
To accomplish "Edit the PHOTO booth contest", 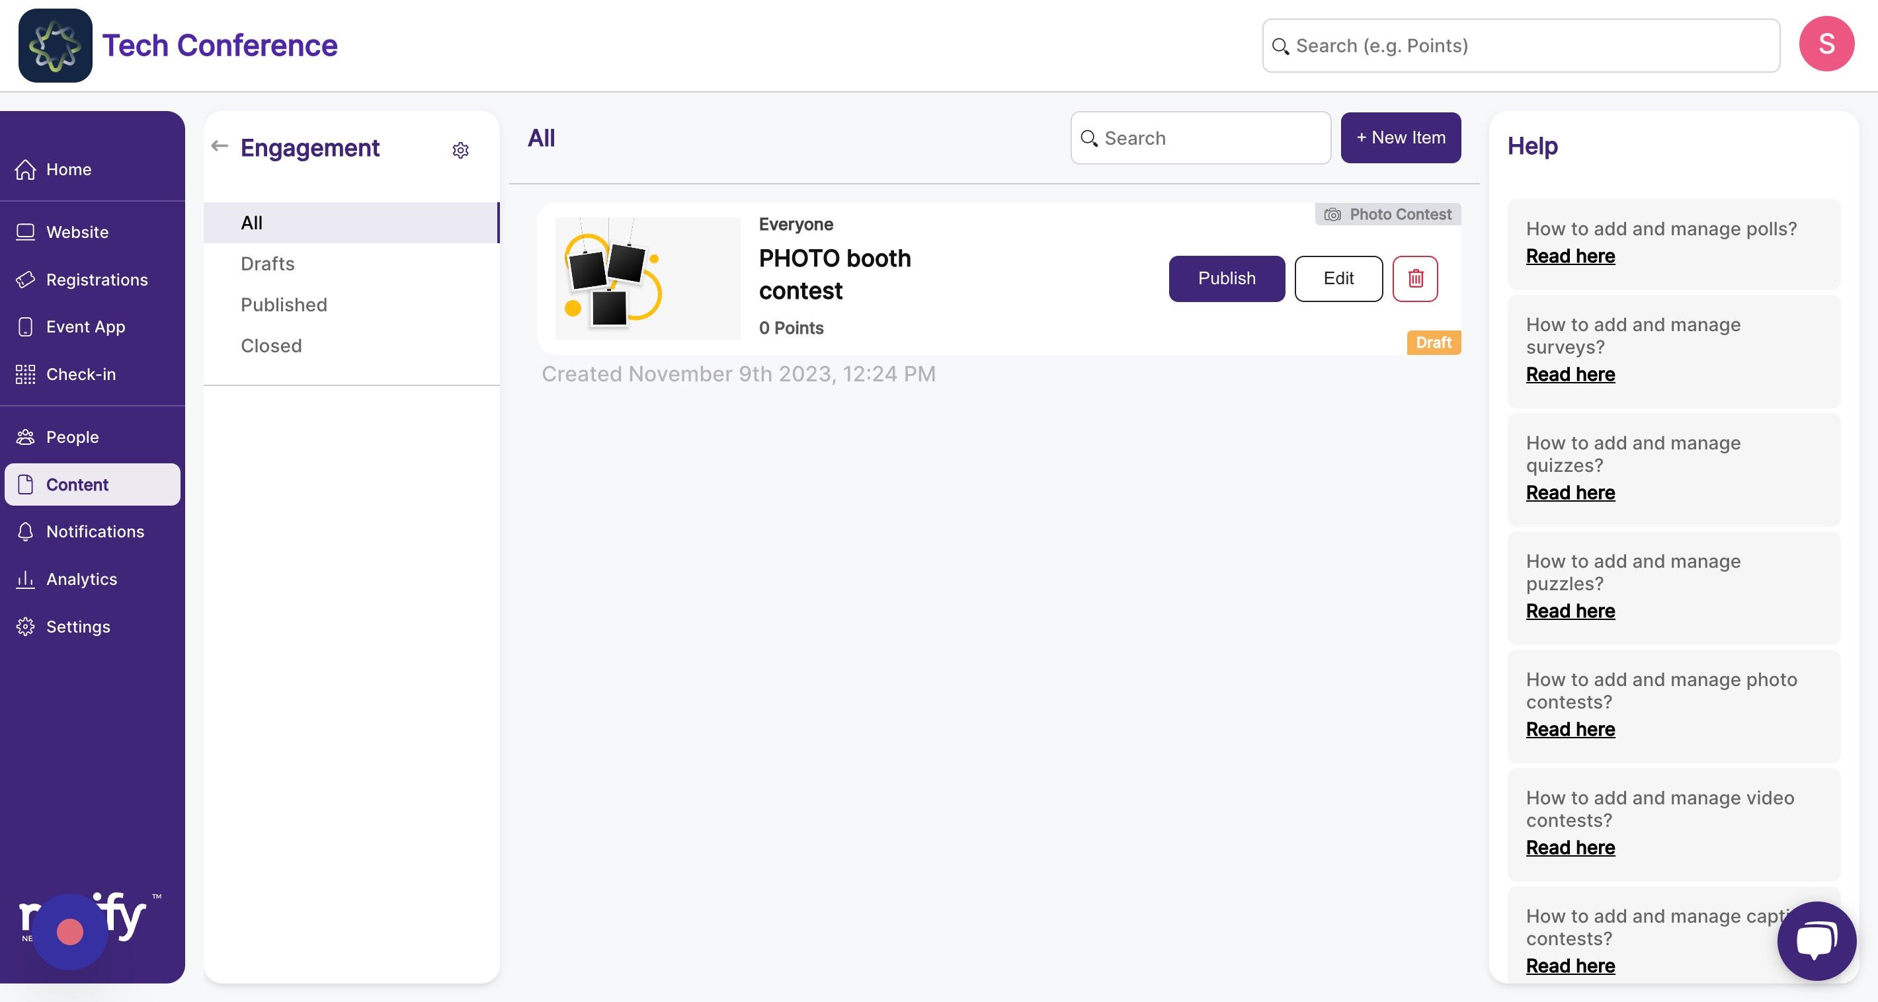I will click(x=1338, y=278).
